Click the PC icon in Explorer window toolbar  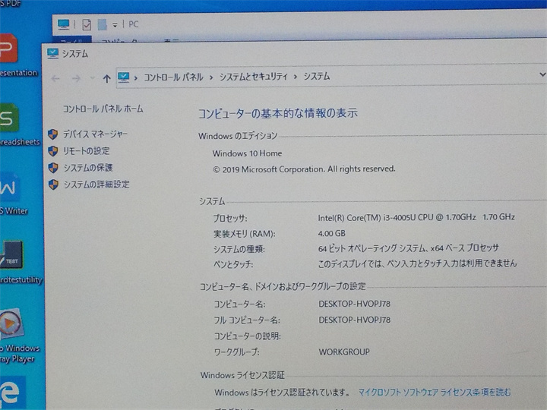click(x=64, y=24)
